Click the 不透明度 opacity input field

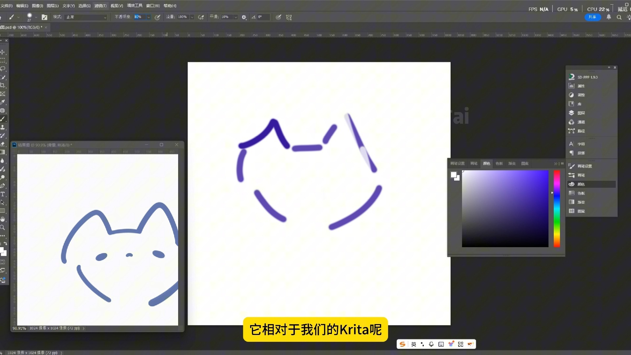pyautogui.click(x=139, y=17)
